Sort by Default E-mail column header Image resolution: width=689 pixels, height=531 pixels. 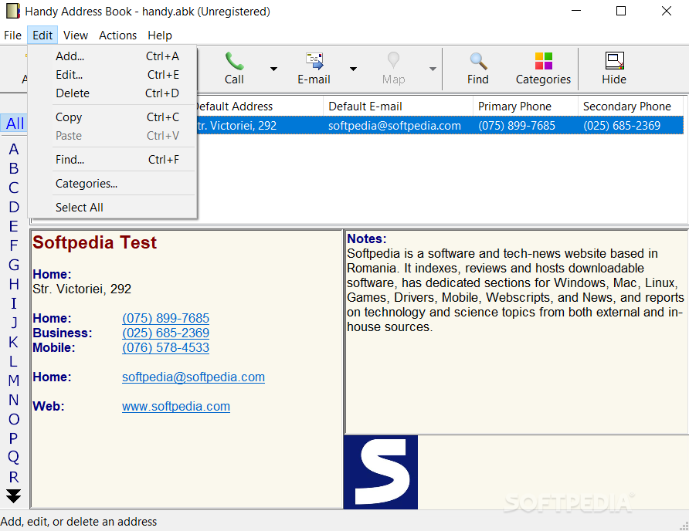[x=398, y=107]
